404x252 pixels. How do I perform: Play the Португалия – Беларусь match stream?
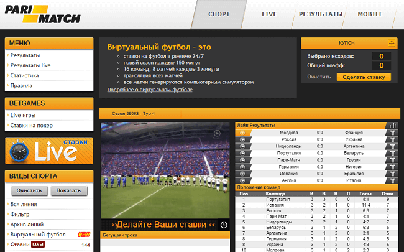[x=242, y=153]
